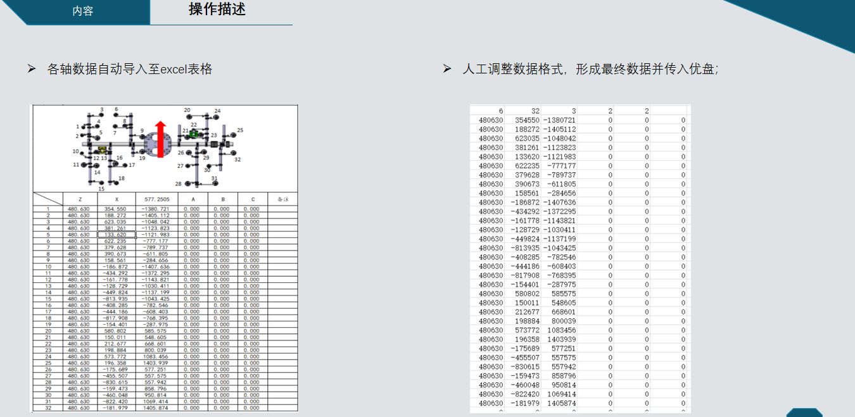
Task: Click the cell -789.737
Action: (x=156, y=247)
